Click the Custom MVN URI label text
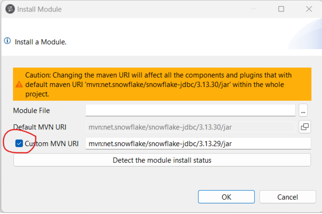 tap(52, 144)
